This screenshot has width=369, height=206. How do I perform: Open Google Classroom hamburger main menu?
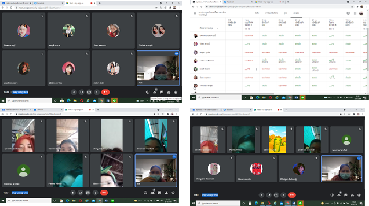[195, 14]
